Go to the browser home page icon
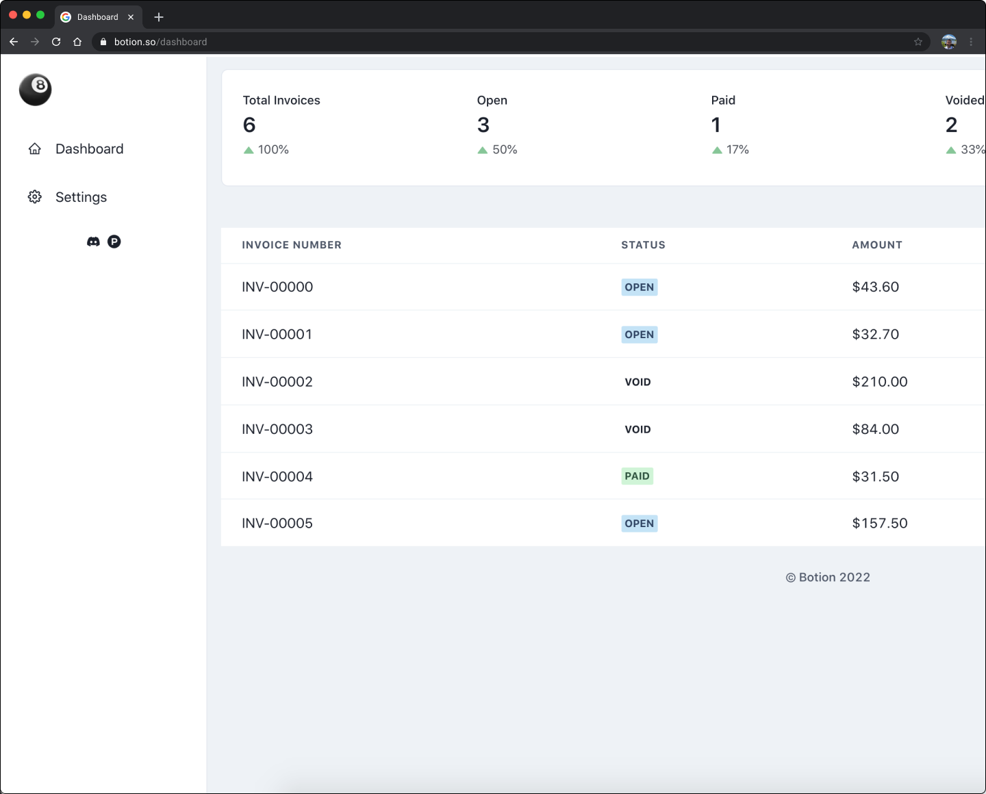 click(x=77, y=42)
